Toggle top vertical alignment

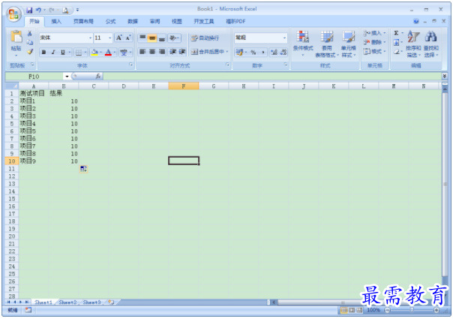click(x=142, y=38)
